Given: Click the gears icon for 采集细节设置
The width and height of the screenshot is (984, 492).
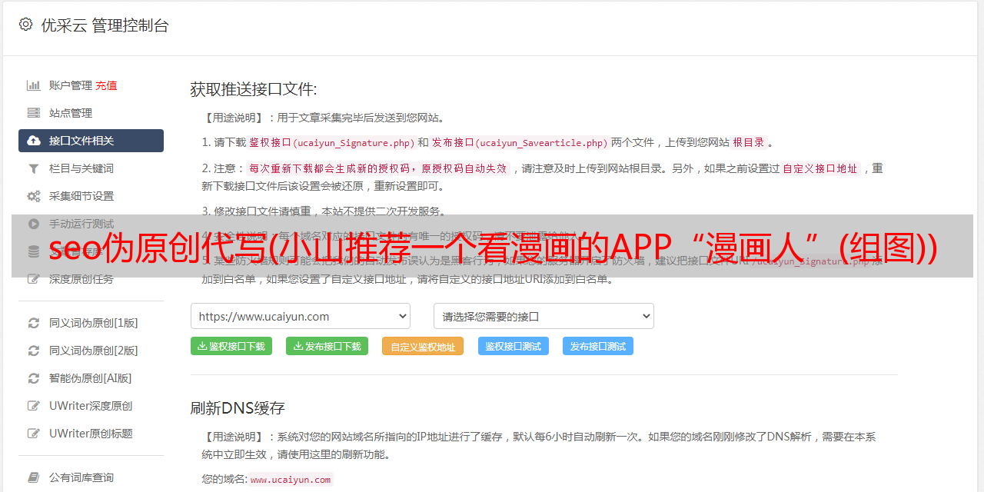Looking at the screenshot, I should 34,196.
